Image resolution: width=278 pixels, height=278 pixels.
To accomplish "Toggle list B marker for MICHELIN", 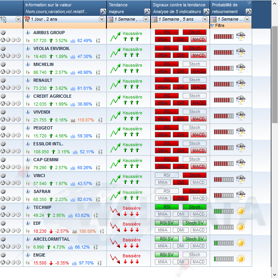I will [x=8, y=72].
